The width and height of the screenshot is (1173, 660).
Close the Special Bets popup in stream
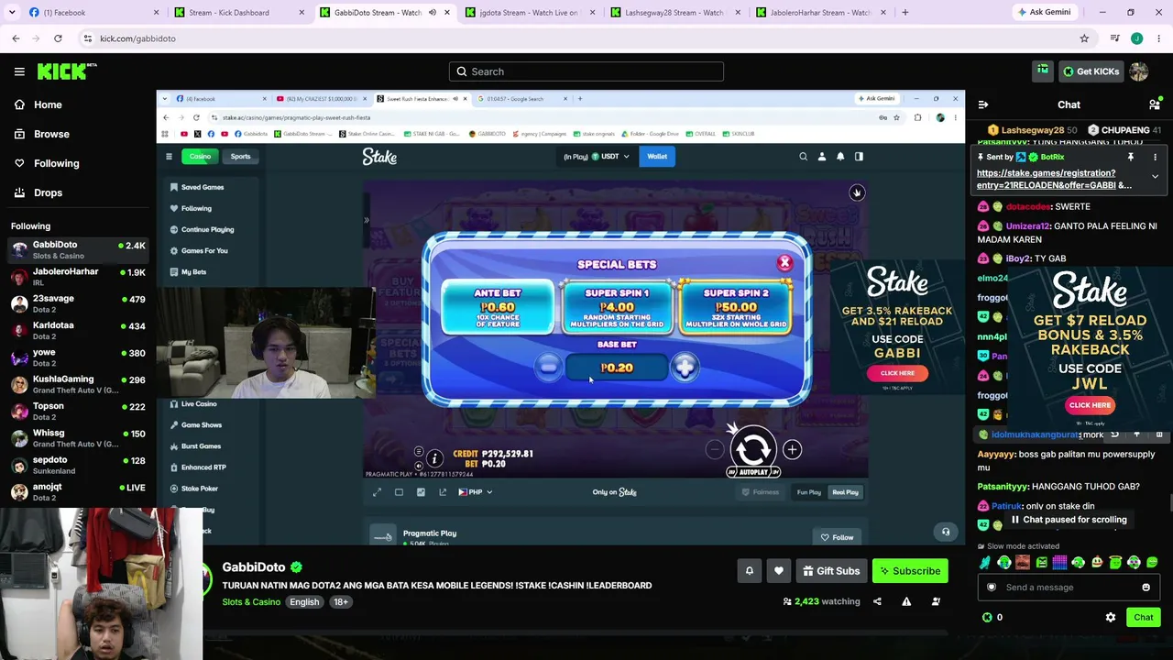(784, 263)
